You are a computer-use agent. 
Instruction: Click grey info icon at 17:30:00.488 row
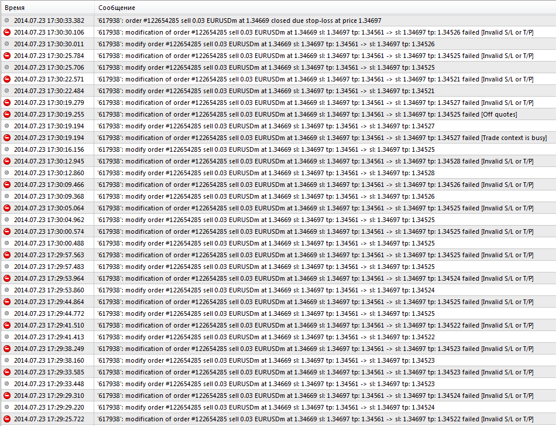coord(7,243)
